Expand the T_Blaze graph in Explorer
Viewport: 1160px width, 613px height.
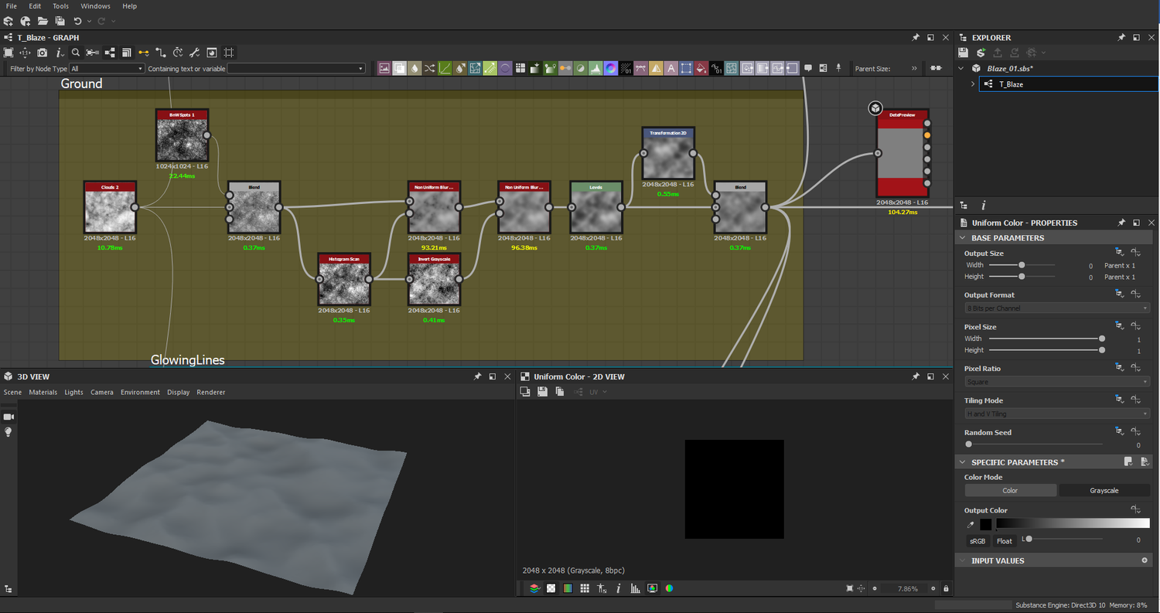[x=973, y=84]
